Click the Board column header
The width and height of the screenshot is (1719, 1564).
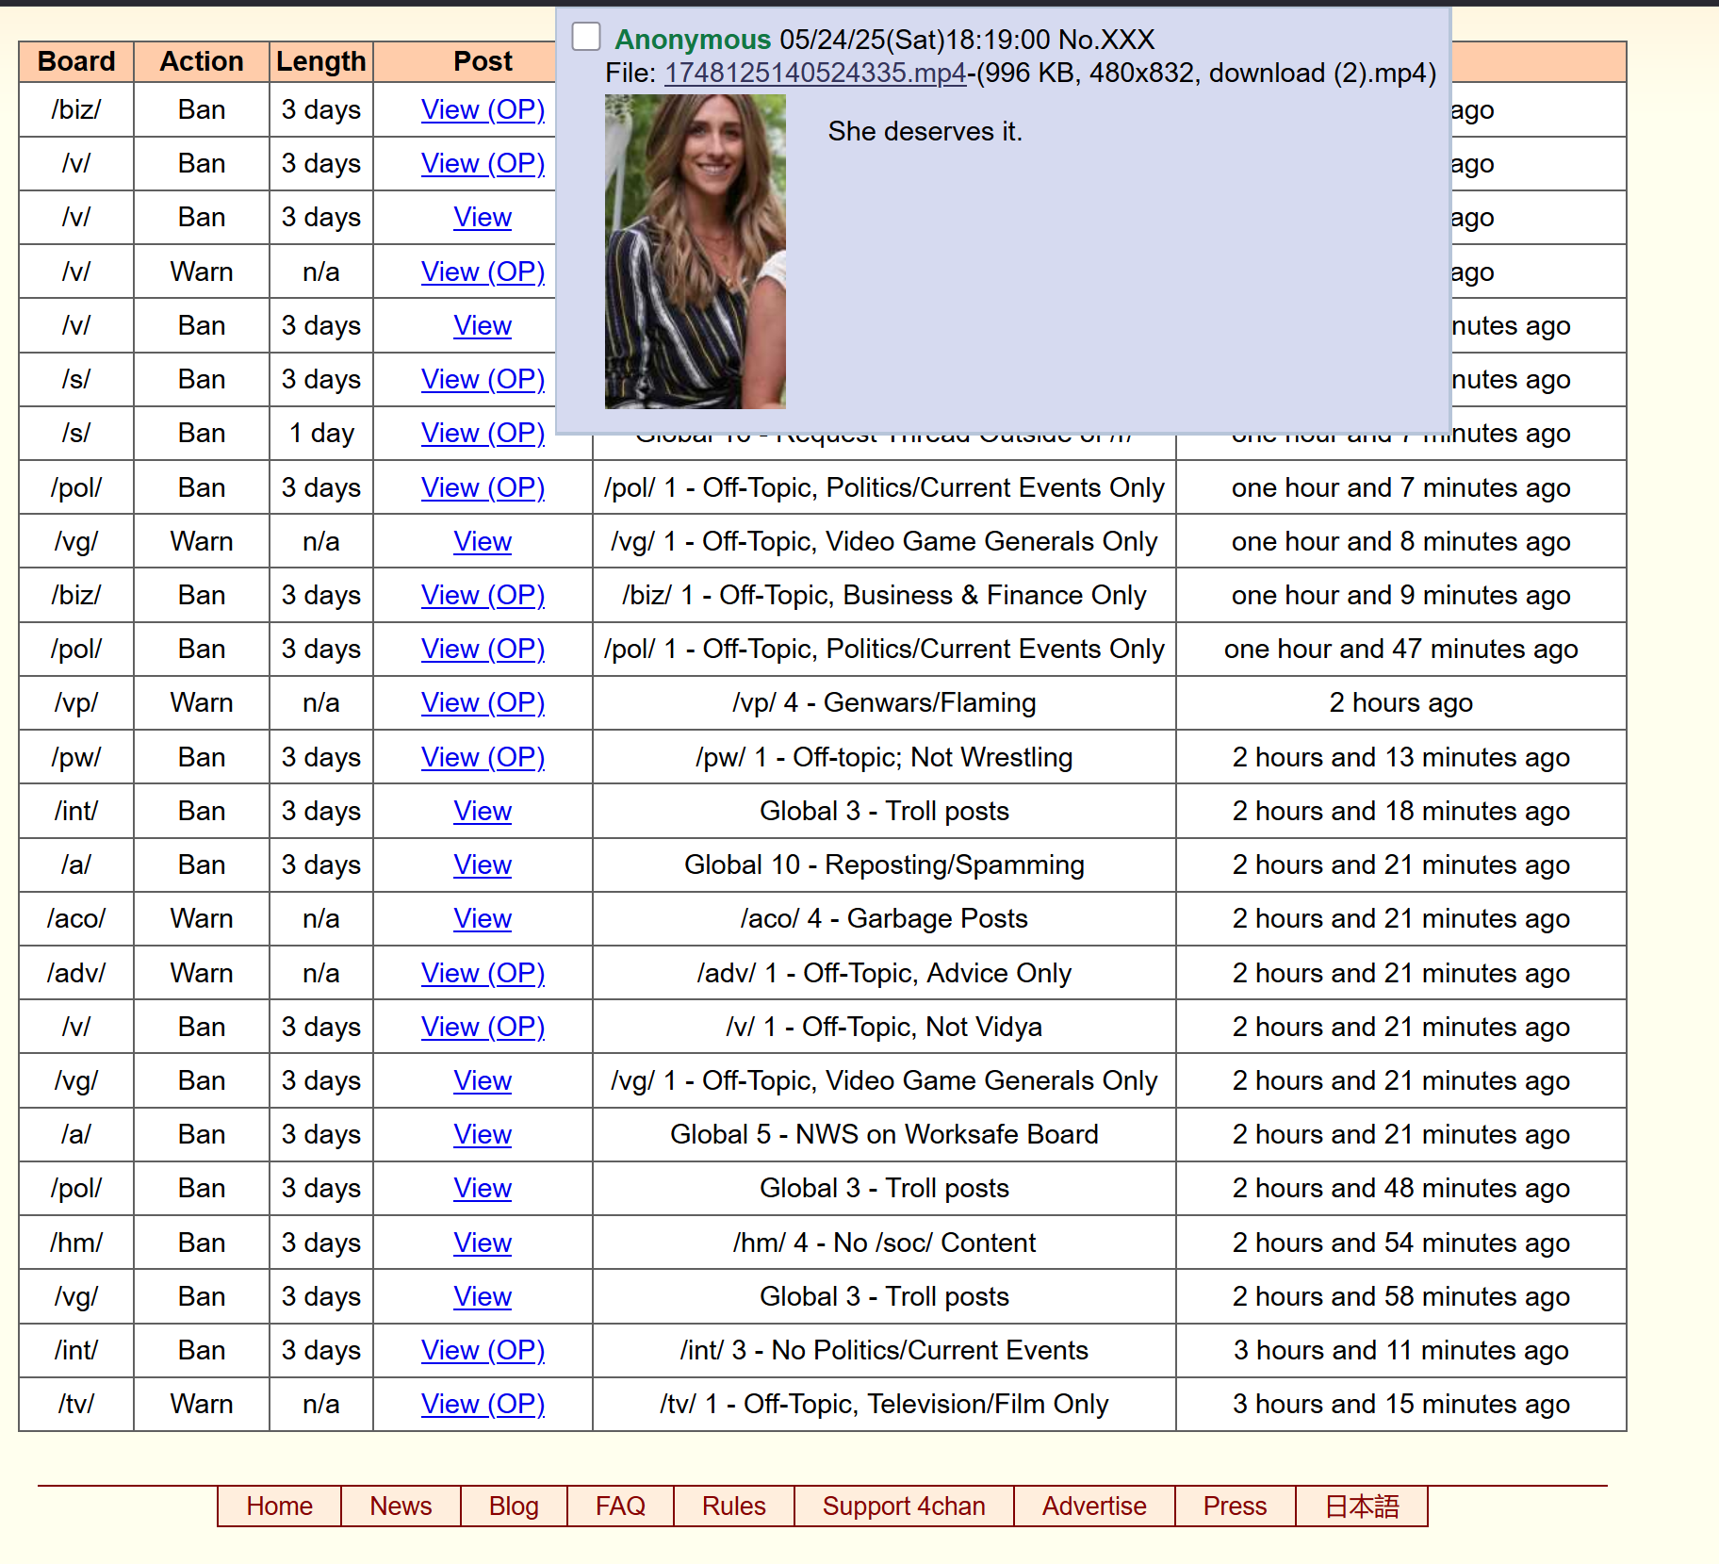click(x=76, y=61)
